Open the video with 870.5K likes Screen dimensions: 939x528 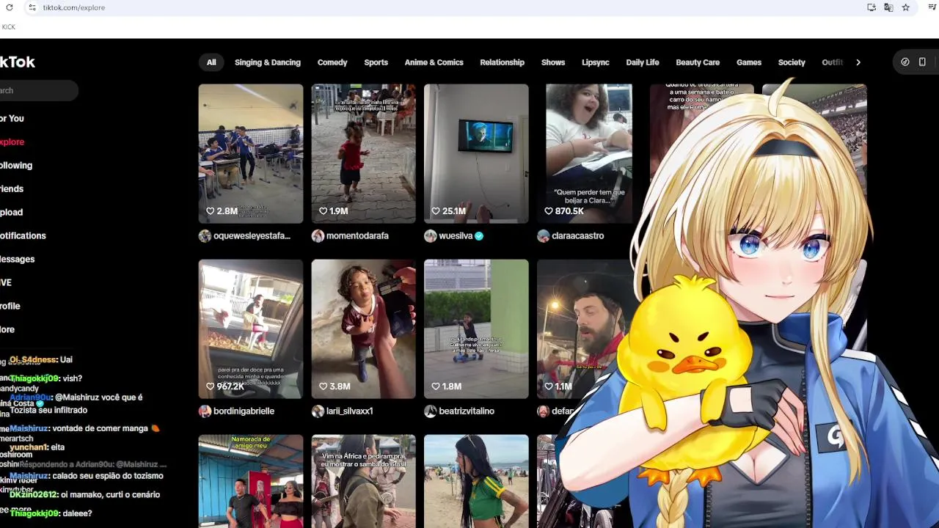(x=589, y=153)
